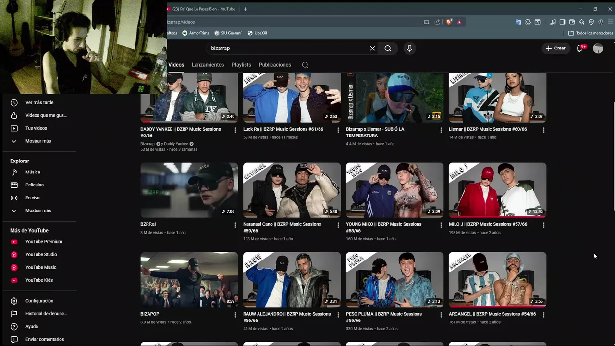Click the channel search magnifier icon
The height and width of the screenshot is (346, 615).
[305, 65]
